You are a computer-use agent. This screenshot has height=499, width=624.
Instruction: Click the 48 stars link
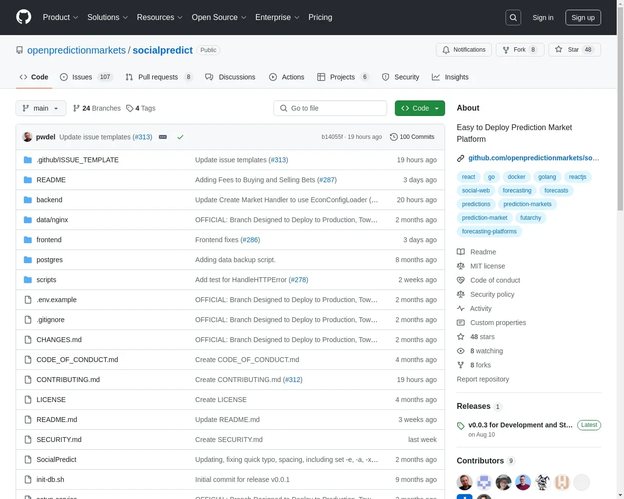(475, 337)
